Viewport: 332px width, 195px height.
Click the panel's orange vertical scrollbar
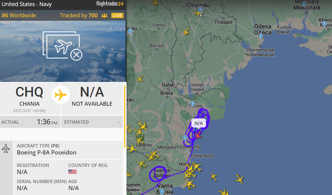124,116
